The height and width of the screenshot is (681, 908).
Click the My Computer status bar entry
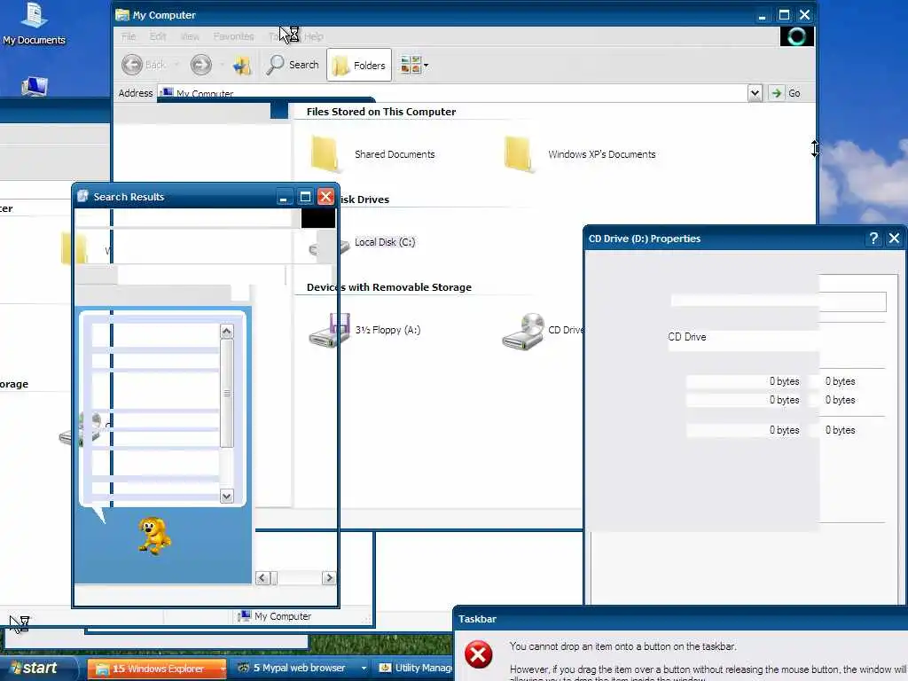275,616
